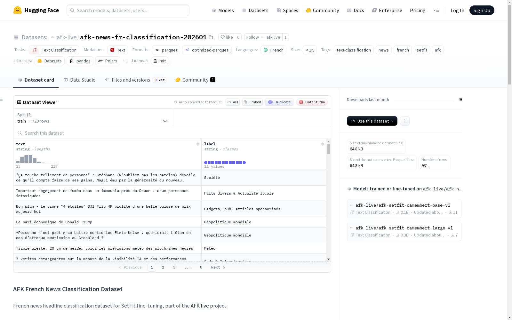This screenshot has height=320, width=512.
Task: Select the Datasets library tag
Action: pyautogui.click(x=50, y=61)
